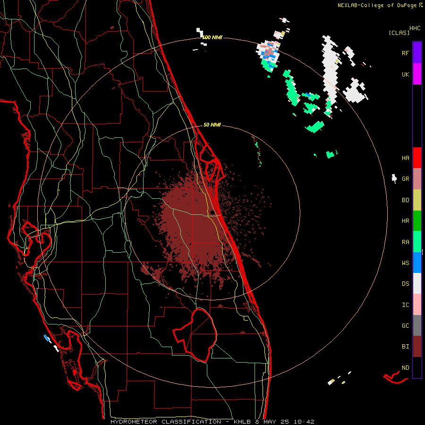The image size is (425, 425).
Task: Click the RF purple legend swatch
Action: (x=417, y=53)
